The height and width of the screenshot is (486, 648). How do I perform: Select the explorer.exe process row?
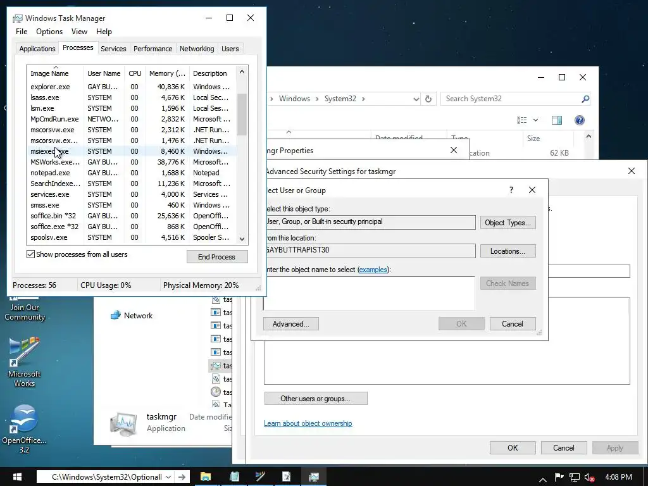click(x=132, y=87)
